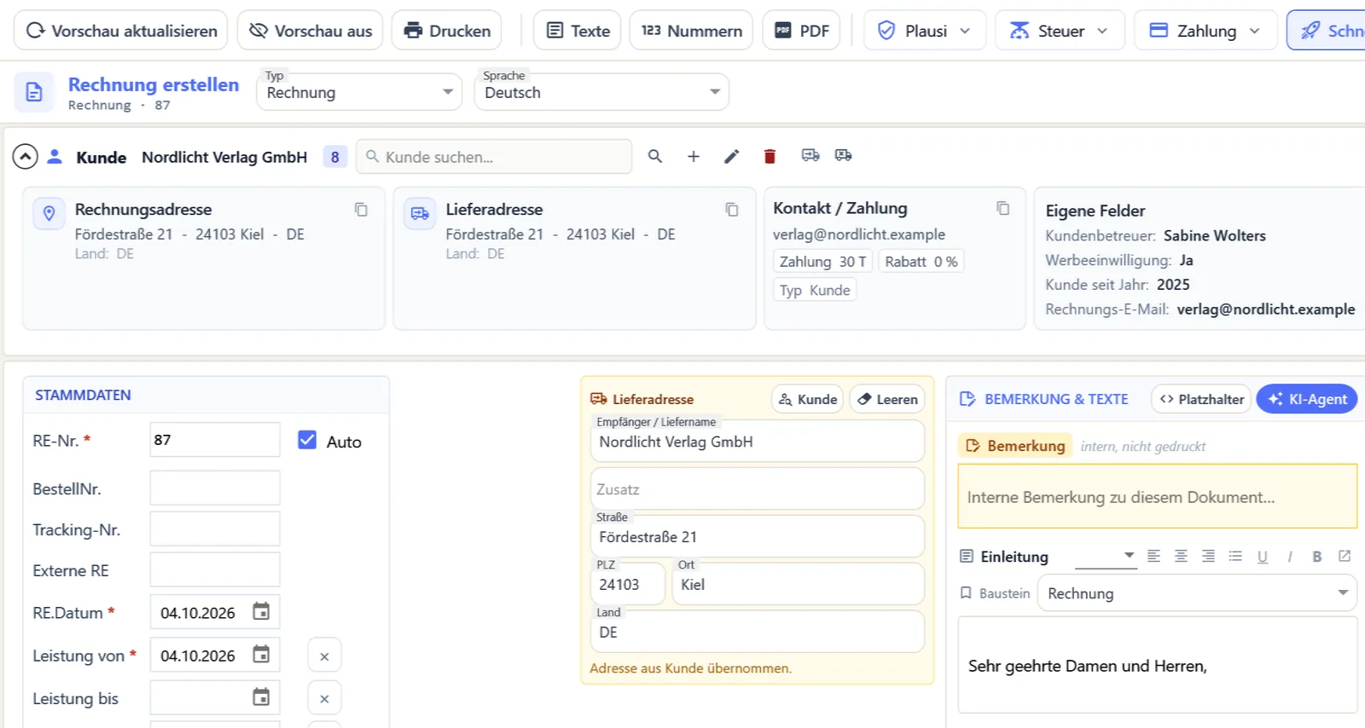
Task: Click the customer search magnifier icon
Action: pyautogui.click(x=655, y=156)
